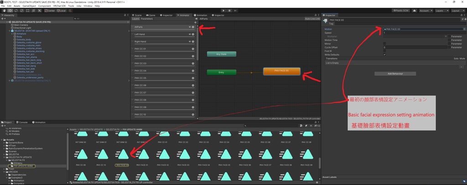Select the Hand tool in toolbar
The image size is (467, 185).
[4, 10]
